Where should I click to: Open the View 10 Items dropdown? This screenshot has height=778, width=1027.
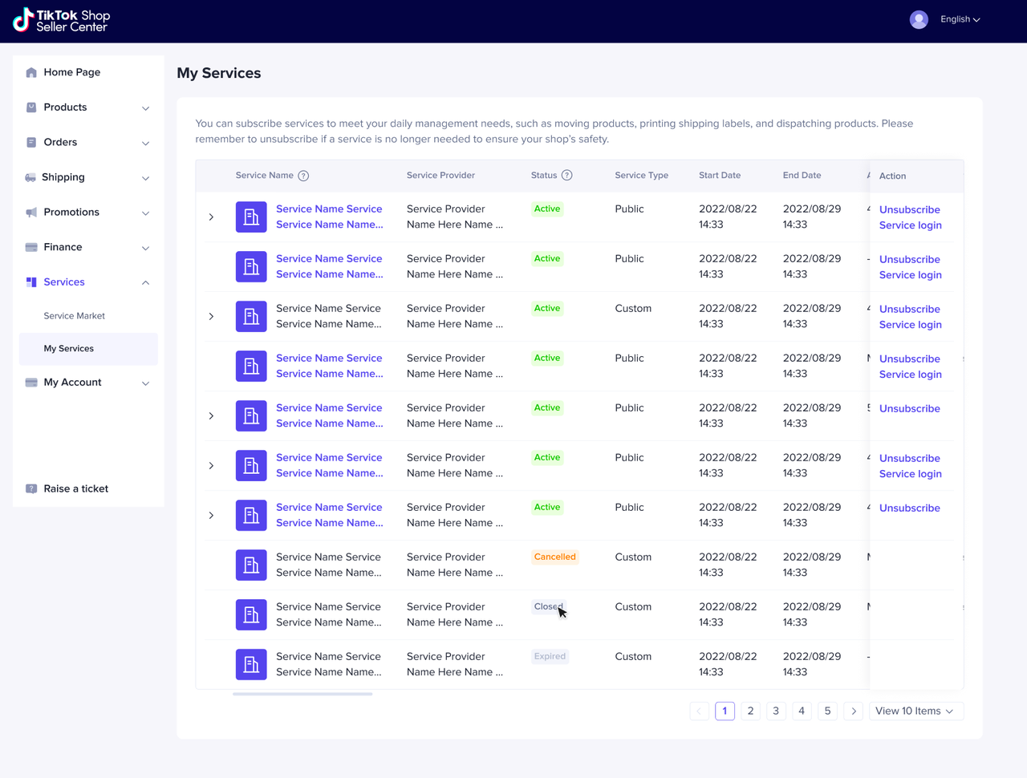915,711
